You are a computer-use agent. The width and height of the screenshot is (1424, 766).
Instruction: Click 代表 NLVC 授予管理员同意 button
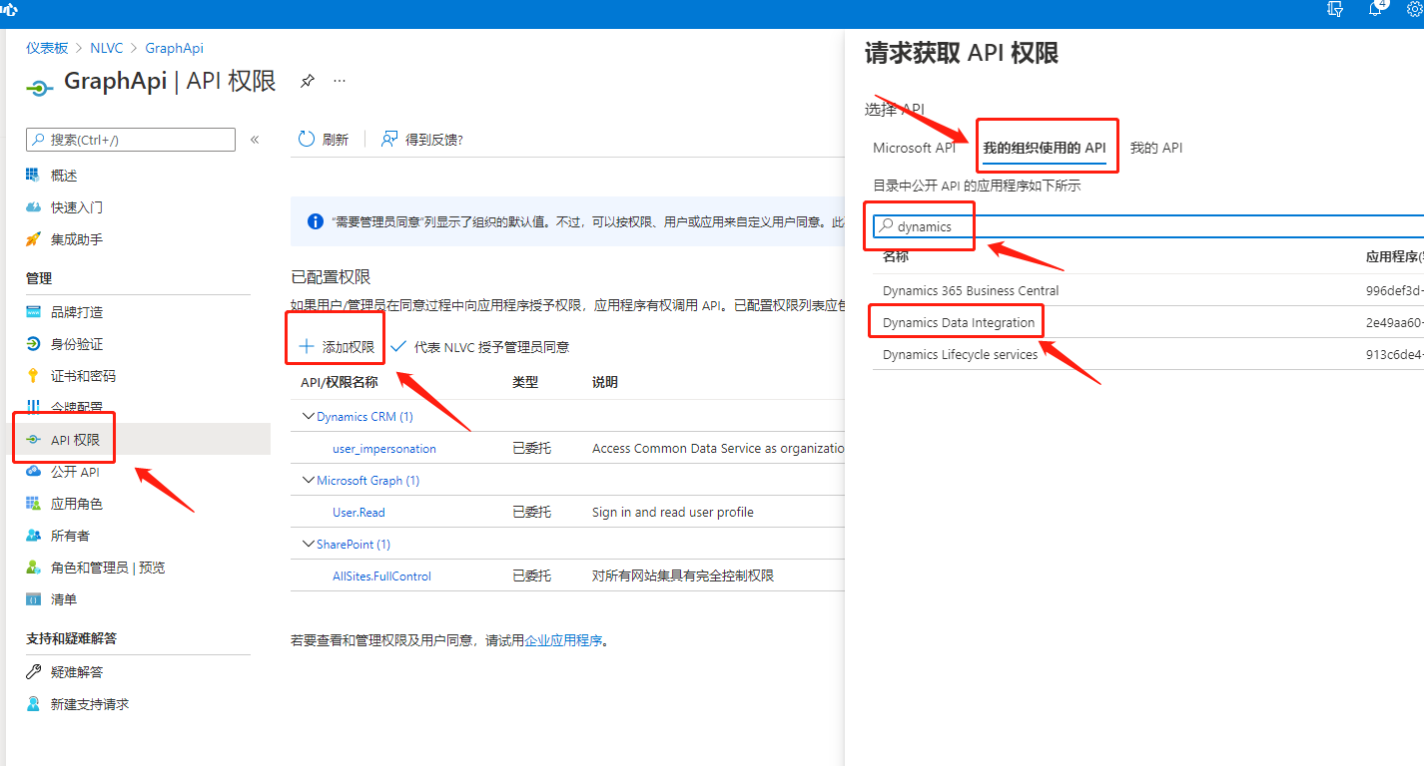click(x=480, y=347)
